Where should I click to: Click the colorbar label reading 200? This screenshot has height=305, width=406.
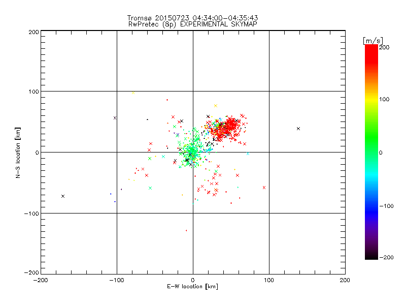click(384, 47)
